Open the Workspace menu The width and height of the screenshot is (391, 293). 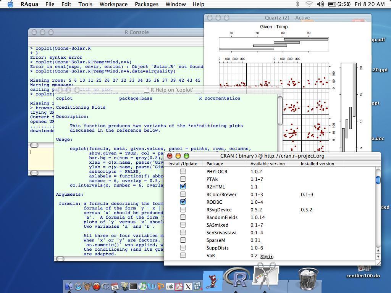113,4
